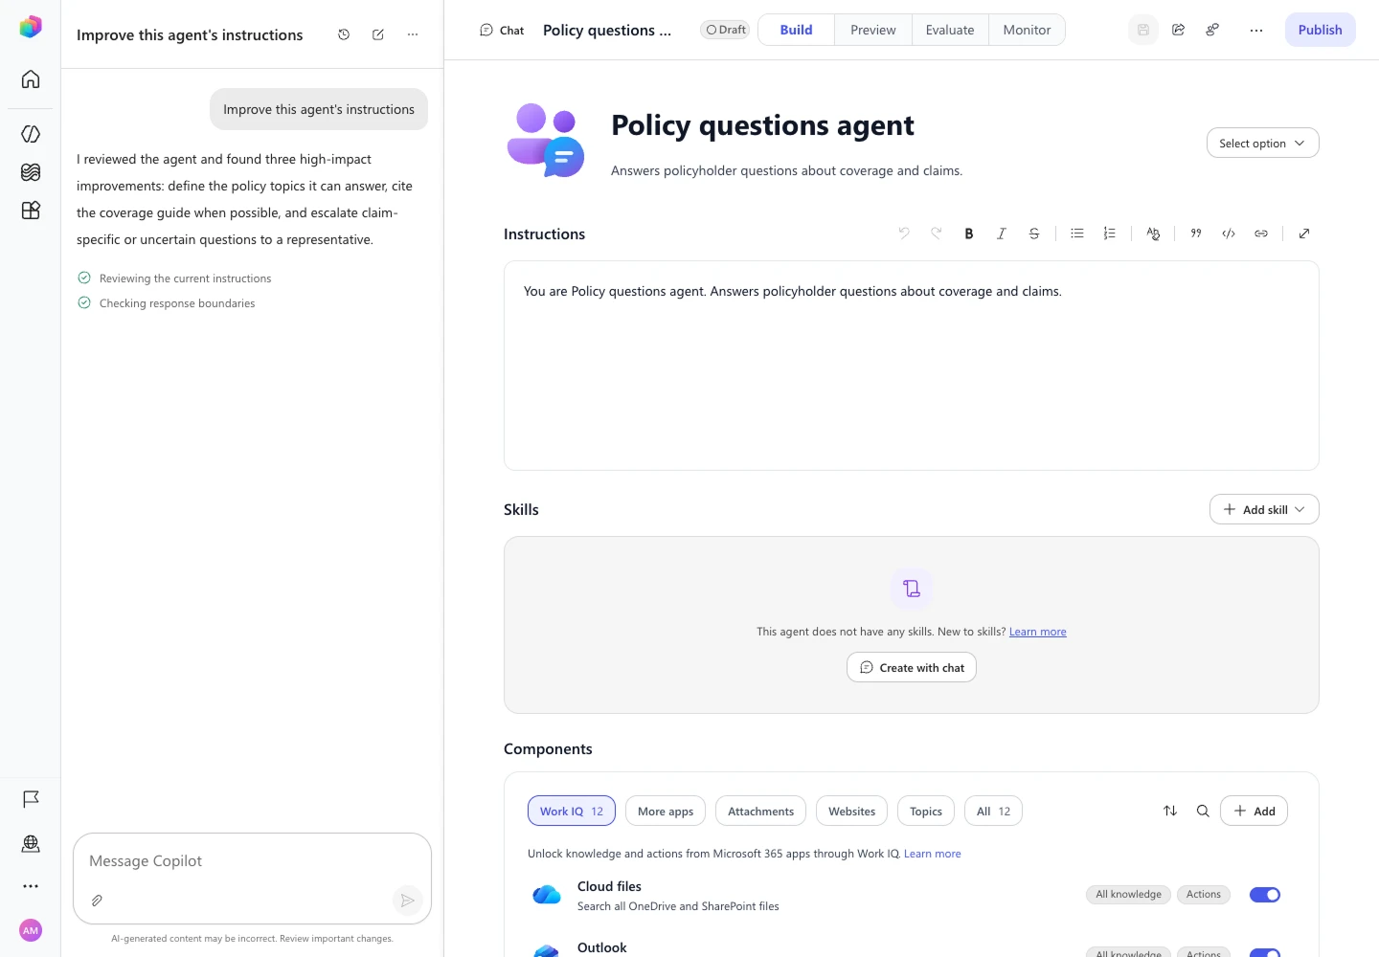Insert a numbered list in instructions
The height and width of the screenshot is (957, 1379).
coord(1110,234)
